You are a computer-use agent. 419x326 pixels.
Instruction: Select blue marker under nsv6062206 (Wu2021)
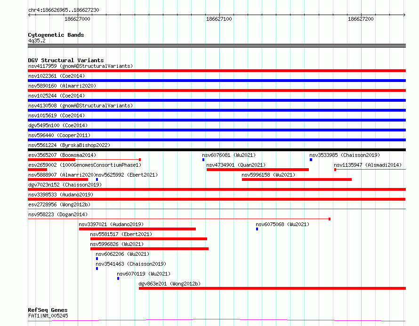point(97,259)
